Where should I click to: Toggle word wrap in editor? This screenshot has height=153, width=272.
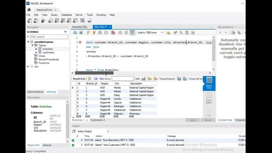click(193, 32)
